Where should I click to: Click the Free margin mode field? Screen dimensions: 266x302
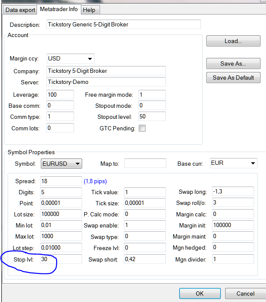point(152,95)
